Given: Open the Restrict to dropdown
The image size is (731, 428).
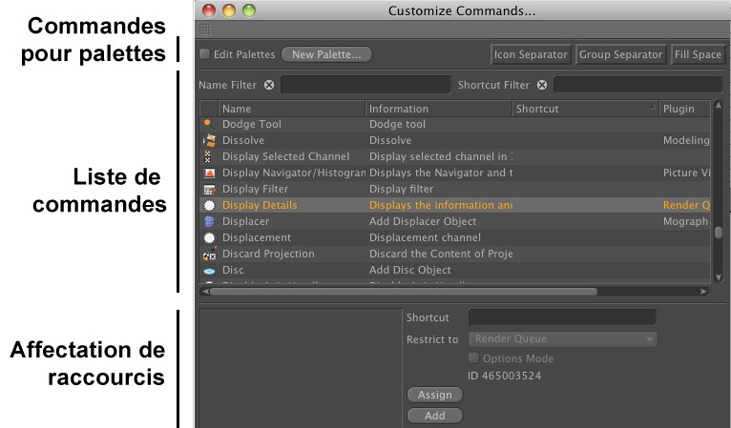Looking at the screenshot, I should [x=562, y=338].
